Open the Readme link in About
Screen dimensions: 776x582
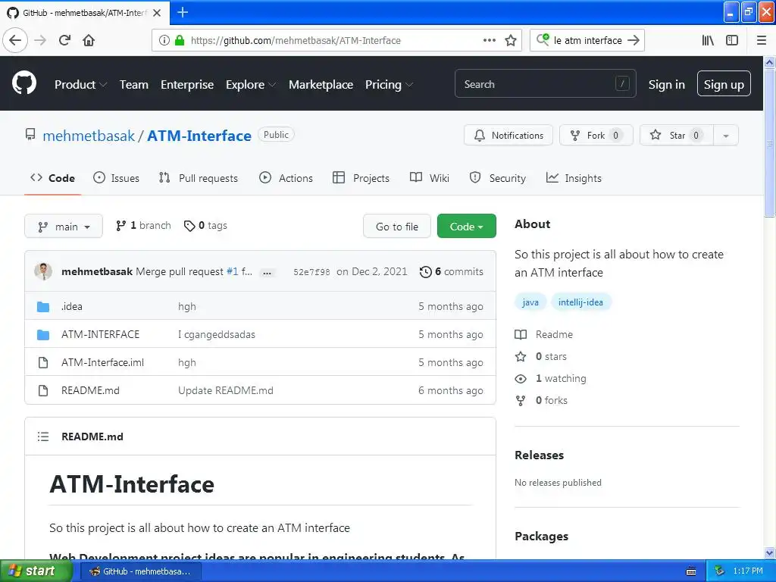[x=544, y=334]
